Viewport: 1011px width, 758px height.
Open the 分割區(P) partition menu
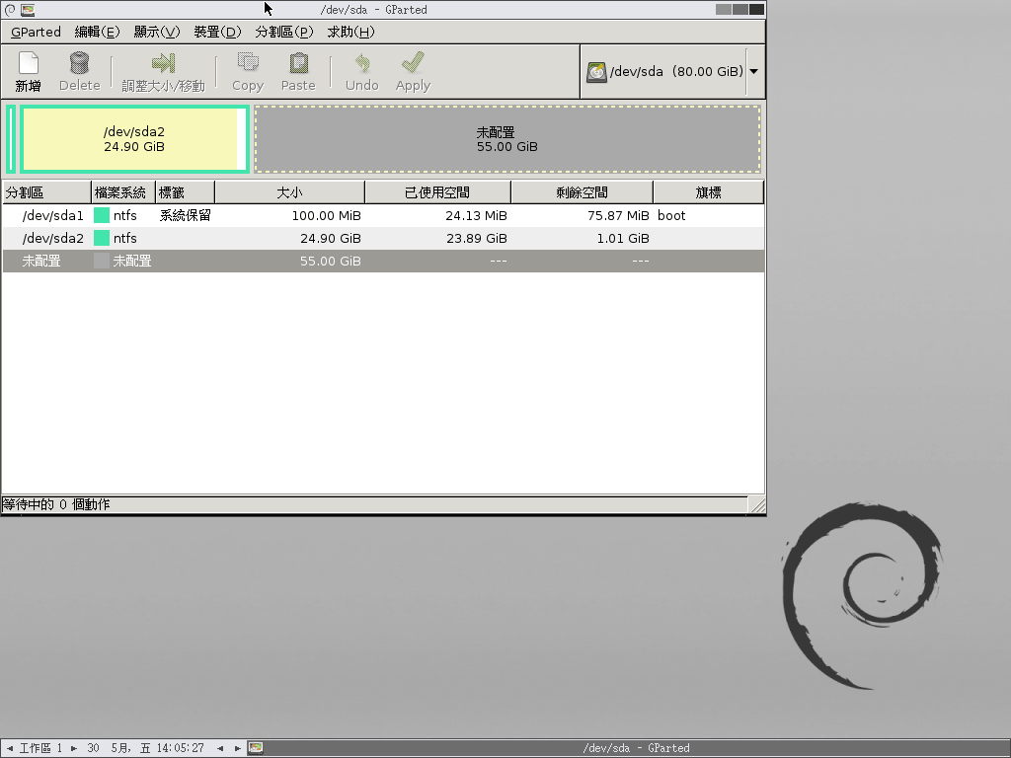point(283,32)
